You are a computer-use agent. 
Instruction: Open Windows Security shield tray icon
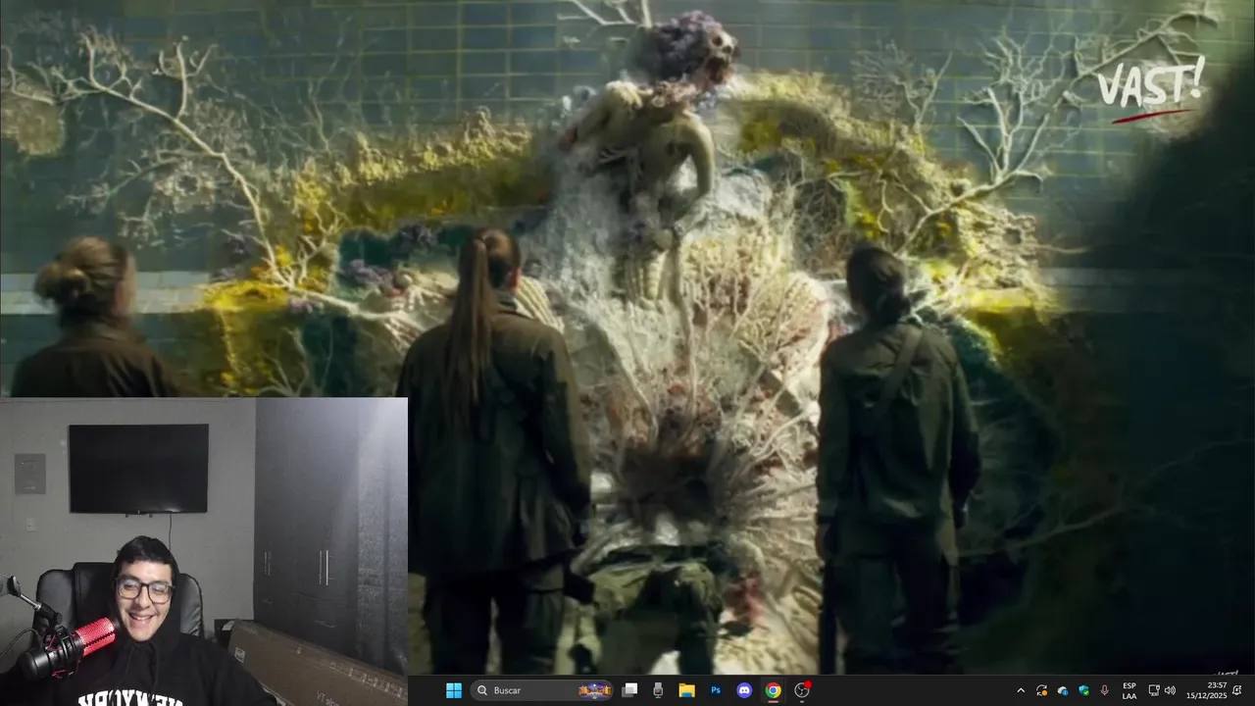click(1083, 690)
